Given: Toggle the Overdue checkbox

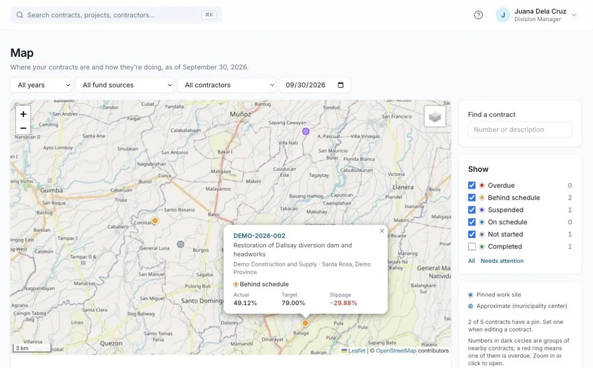Looking at the screenshot, I should (471, 185).
